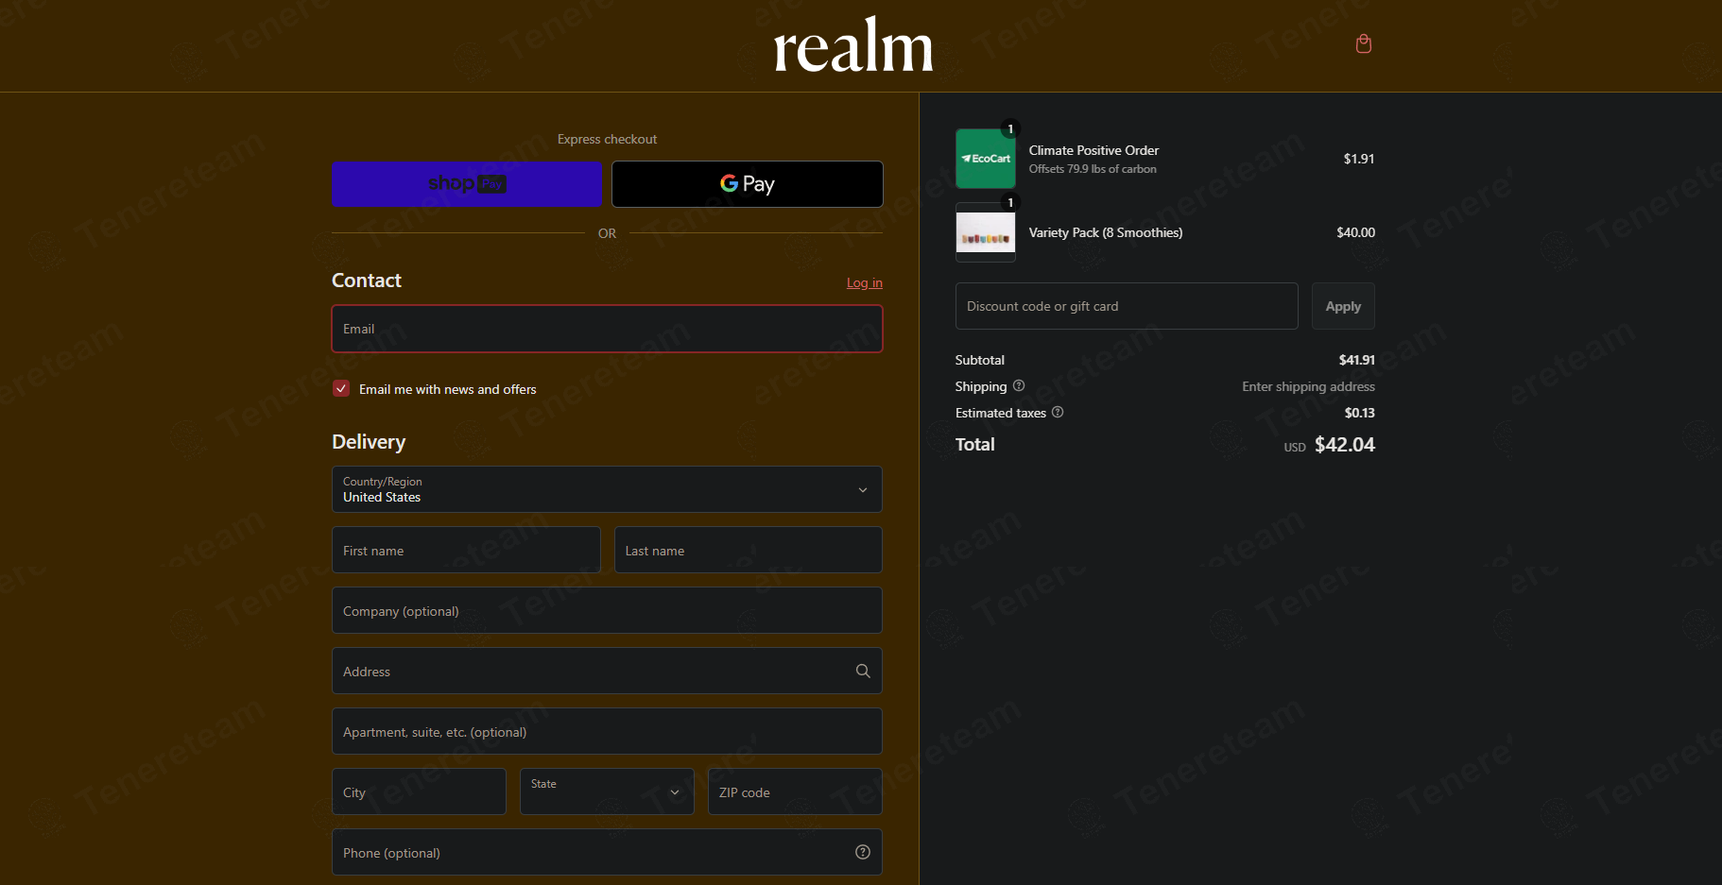Open the Country/Region dropdown
The image size is (1722, 885).
607,489
